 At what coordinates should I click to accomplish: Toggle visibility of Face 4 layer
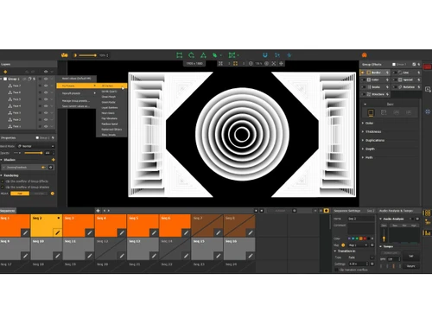click(46, 106)
